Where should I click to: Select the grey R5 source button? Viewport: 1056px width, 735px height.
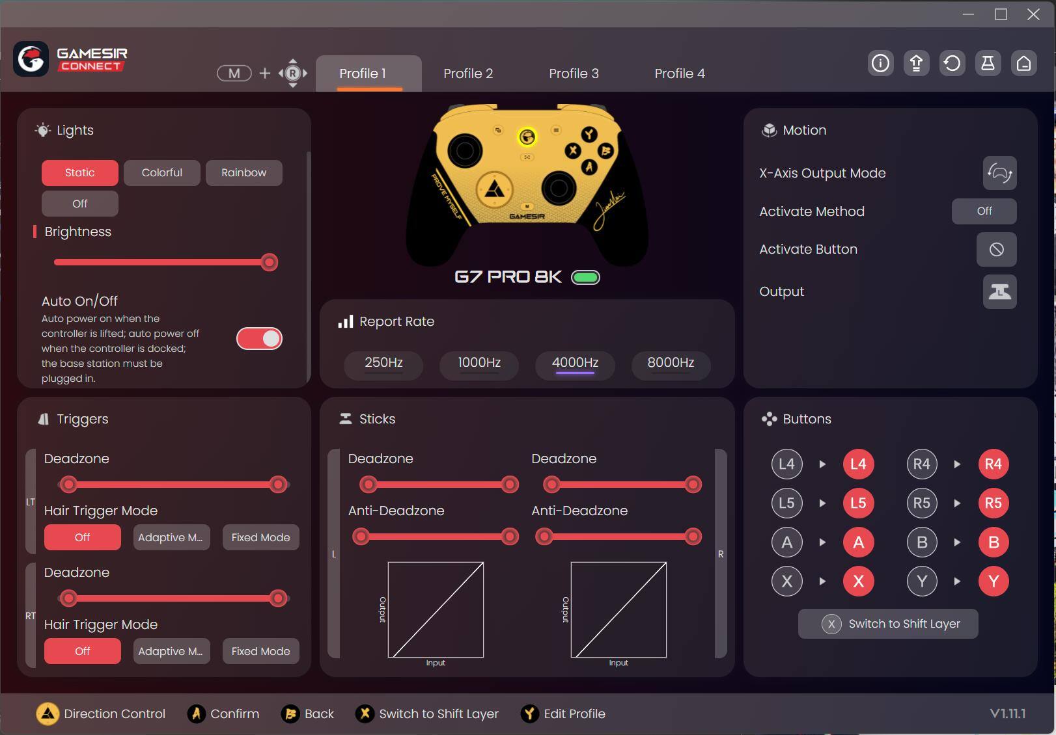pyautogui.click(x=921, y=503)
